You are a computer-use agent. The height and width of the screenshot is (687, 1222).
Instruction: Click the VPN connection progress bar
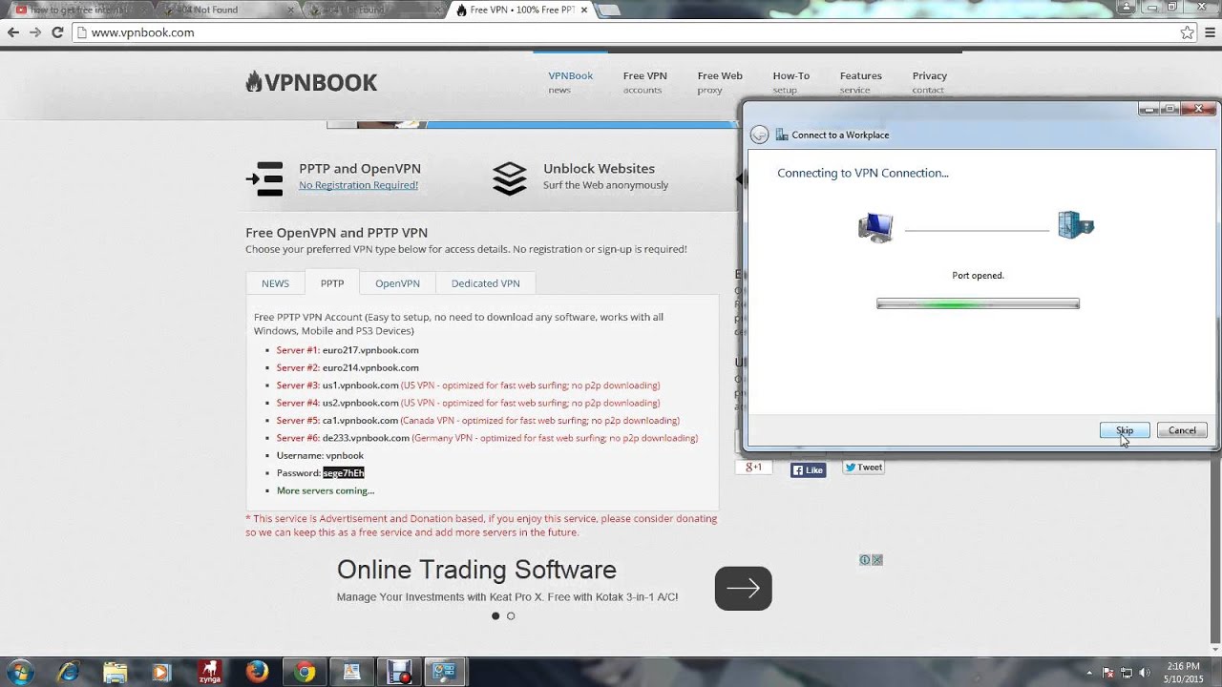(978, 303)
